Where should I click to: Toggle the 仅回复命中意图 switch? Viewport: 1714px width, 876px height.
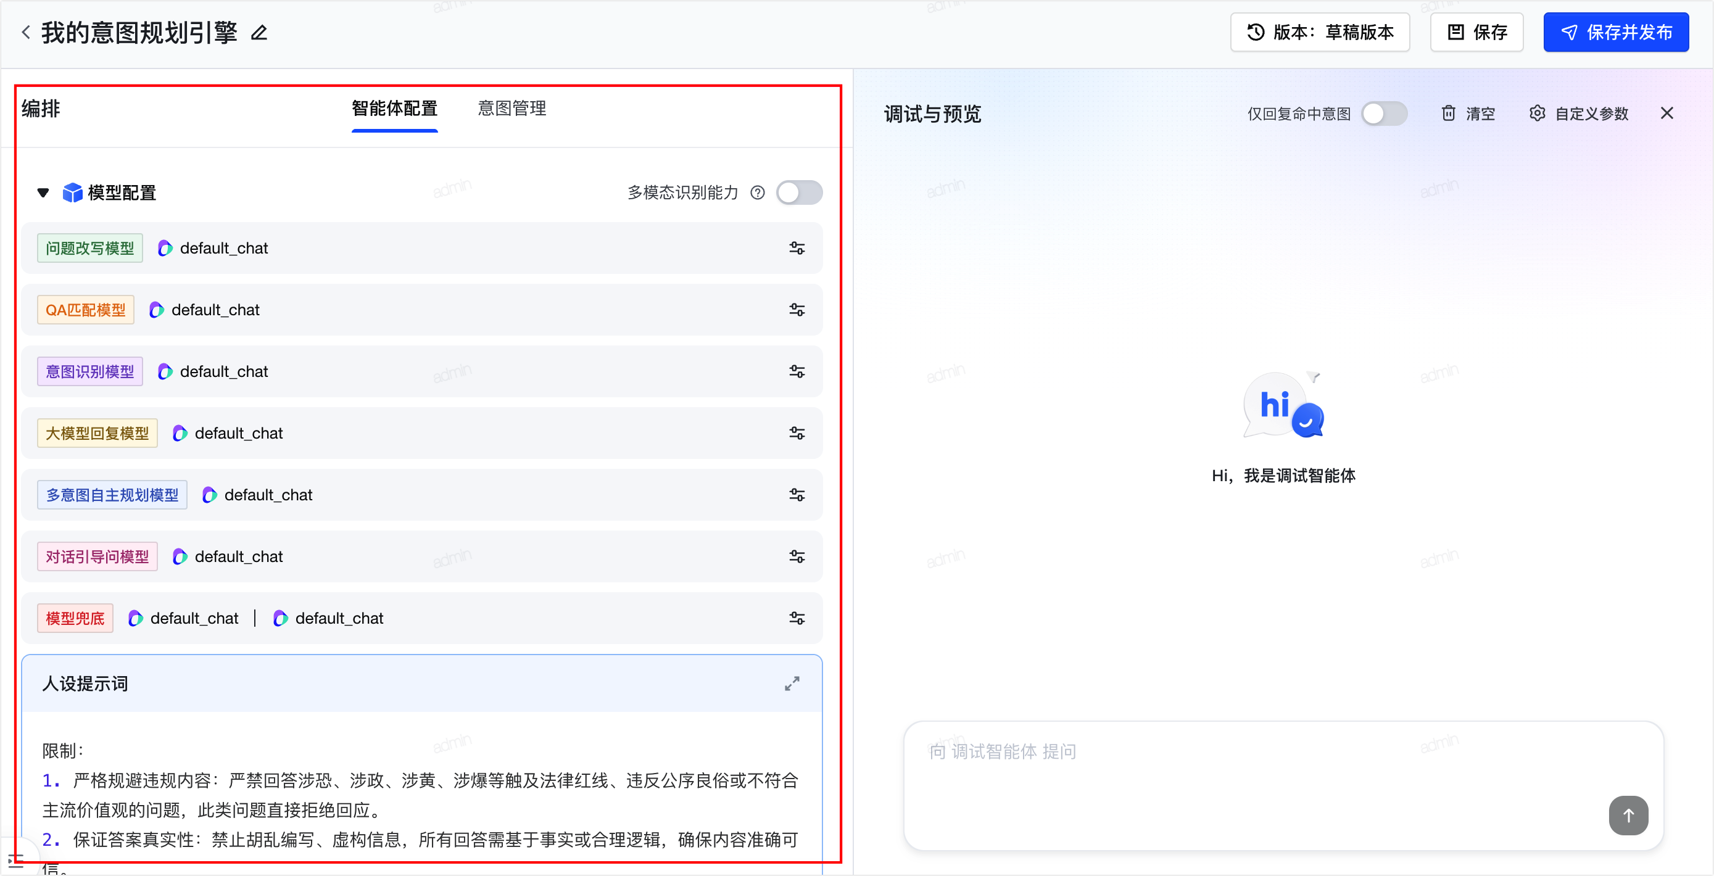(x=1384, y=114)
